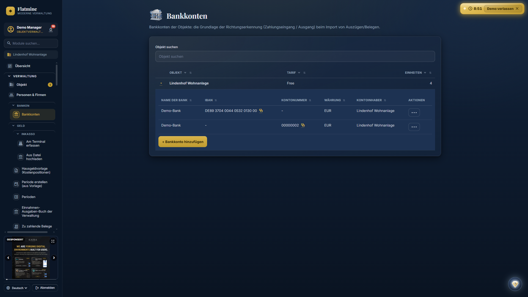Screen dimensions: 528x297
Task: Close the demo timer banner
Action: [517, 9]
